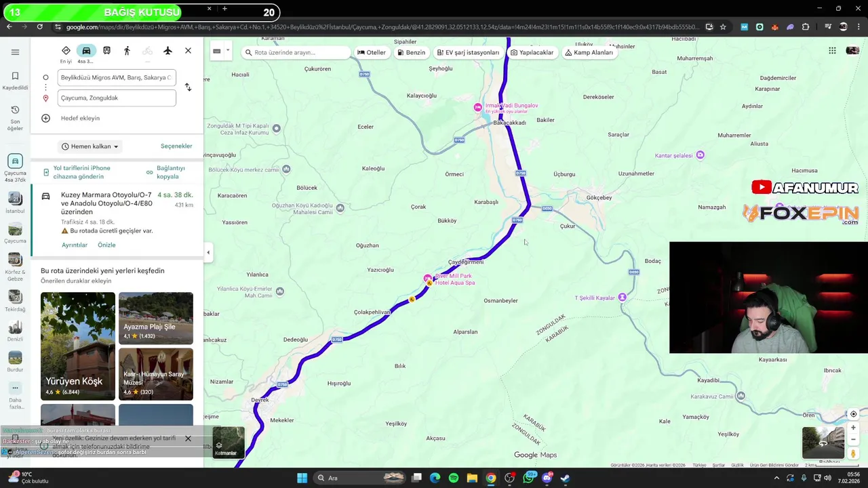Close the directions panel
Image resolution: width=868 pixels, height=488 pixels.
pos(188,51)
